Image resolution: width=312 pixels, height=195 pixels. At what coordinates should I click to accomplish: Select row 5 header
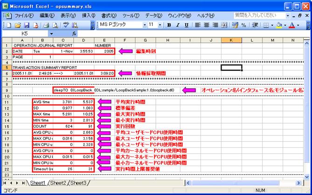pos(7,68)
